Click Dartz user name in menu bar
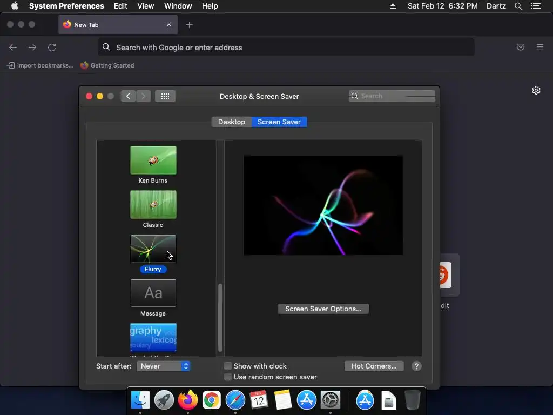 tap(496, 6)
